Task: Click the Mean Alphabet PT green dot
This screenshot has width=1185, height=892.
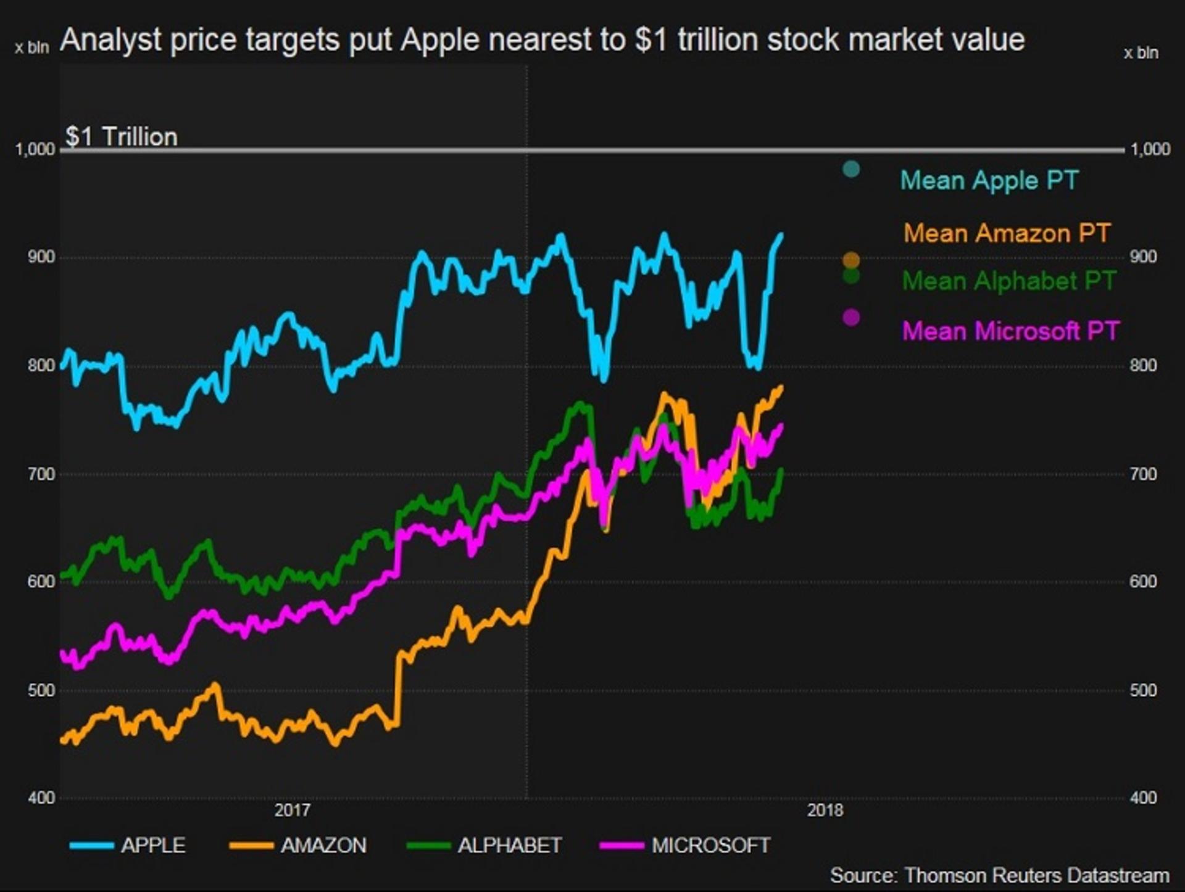Action: 851,276
